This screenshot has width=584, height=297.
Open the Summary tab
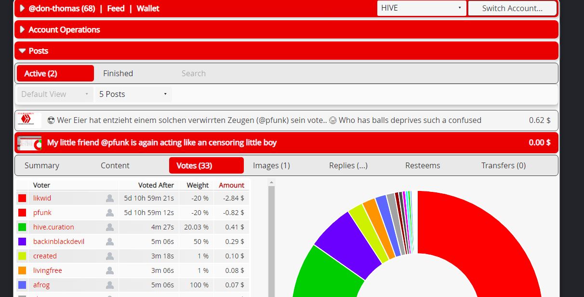coord(42,165)
